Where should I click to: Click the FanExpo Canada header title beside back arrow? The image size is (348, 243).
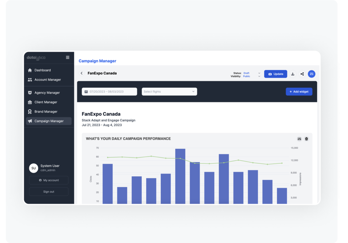102,73
